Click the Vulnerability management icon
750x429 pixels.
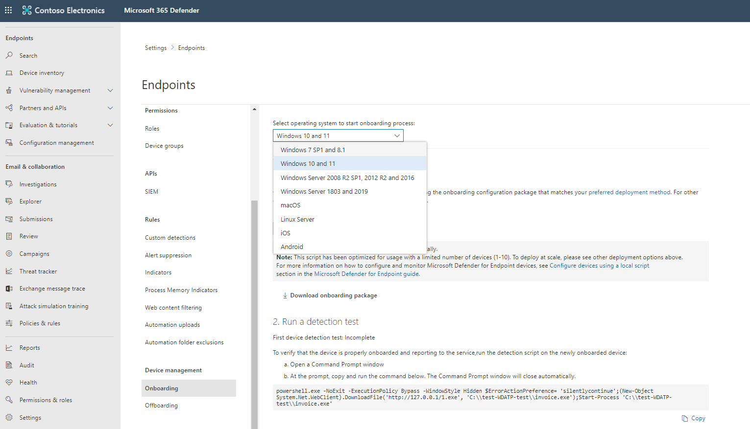[x=9, y=90]
